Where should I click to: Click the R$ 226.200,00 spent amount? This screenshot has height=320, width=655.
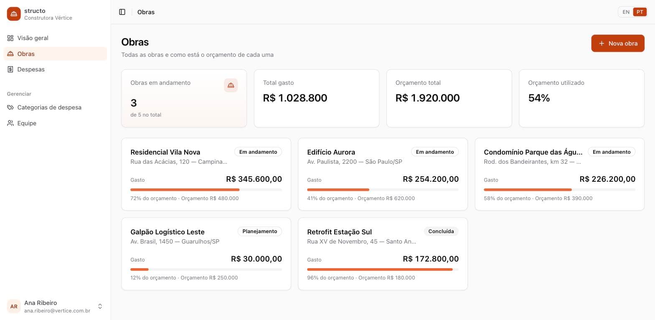coord(607,179)
